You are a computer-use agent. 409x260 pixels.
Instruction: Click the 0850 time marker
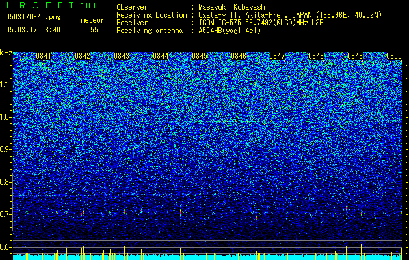tap(394, 56)
